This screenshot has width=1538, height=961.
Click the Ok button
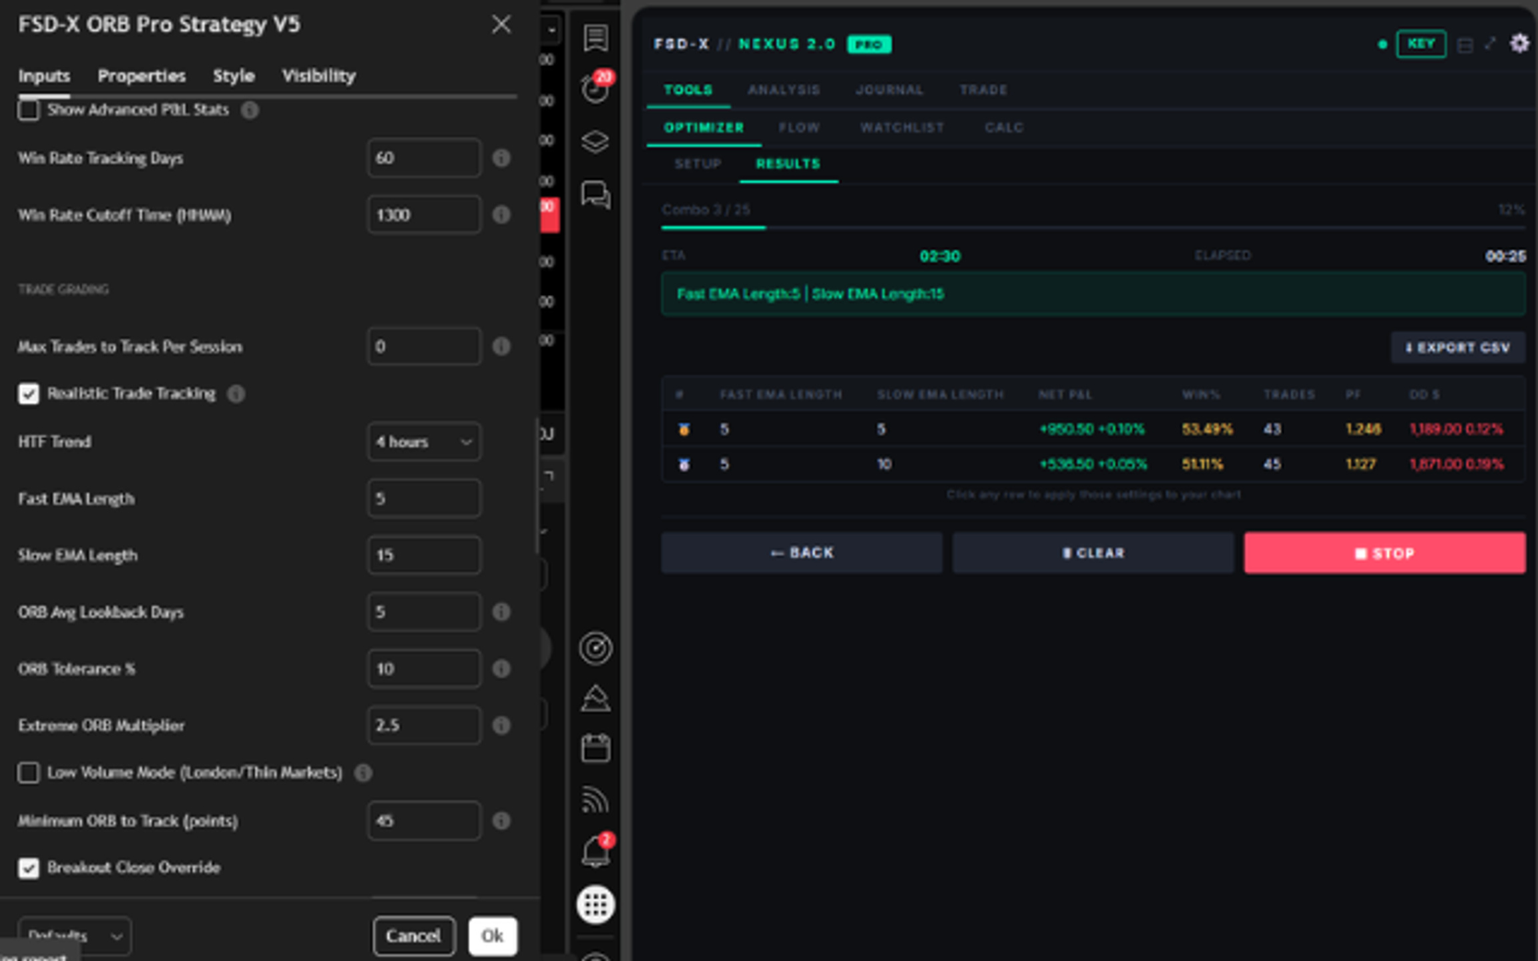pos(493,936)
